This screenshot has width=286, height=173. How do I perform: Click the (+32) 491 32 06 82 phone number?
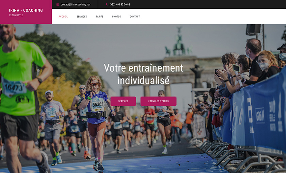click(x=120, y=4)
